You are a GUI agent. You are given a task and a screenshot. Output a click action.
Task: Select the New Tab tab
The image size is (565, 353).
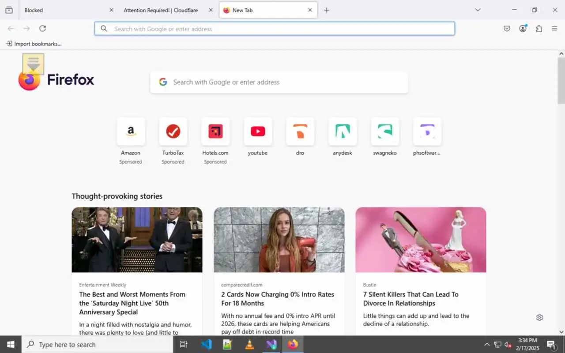coord(268,10)
